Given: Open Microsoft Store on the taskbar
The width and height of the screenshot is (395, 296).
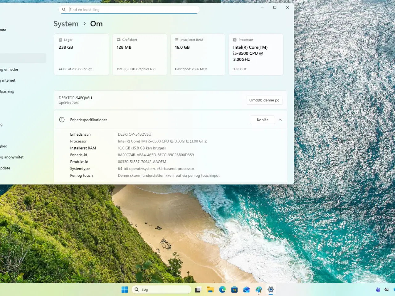Looking at the screenshot, I should pyautogui.click(x=235, y=289).
